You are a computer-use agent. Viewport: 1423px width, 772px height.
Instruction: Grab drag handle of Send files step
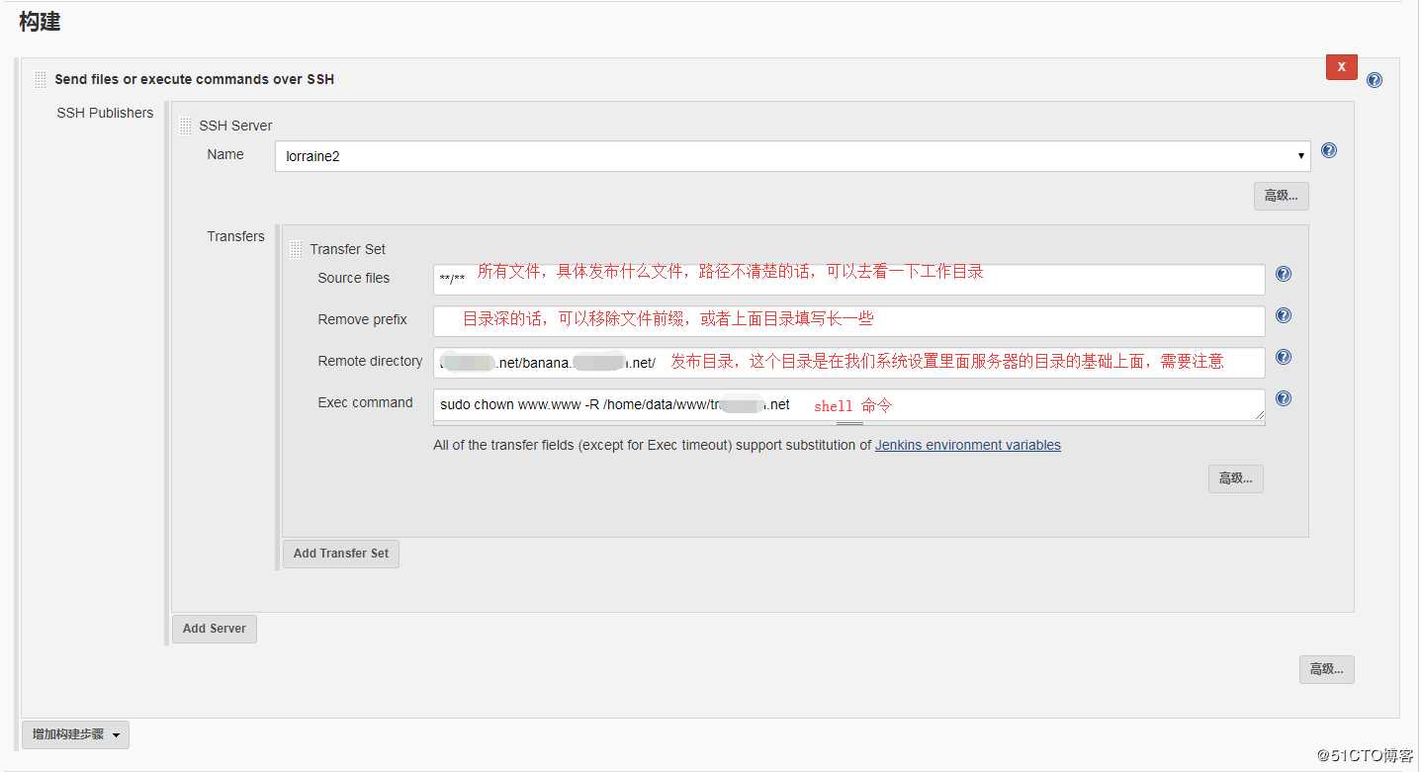pos(41,79)
